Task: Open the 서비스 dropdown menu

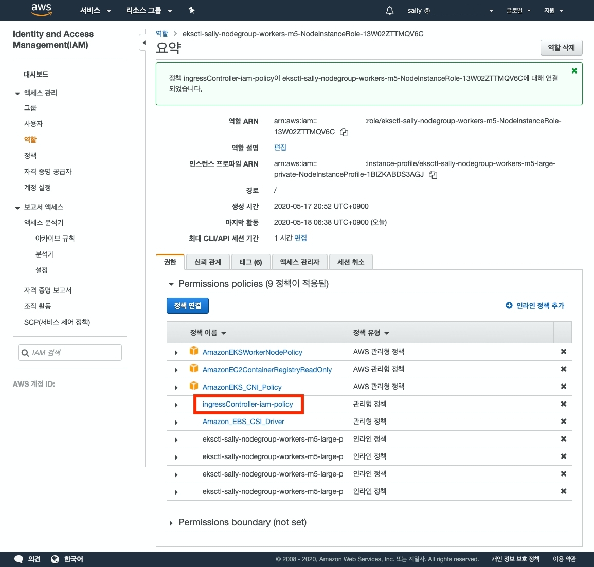Action: coord(95,10)
